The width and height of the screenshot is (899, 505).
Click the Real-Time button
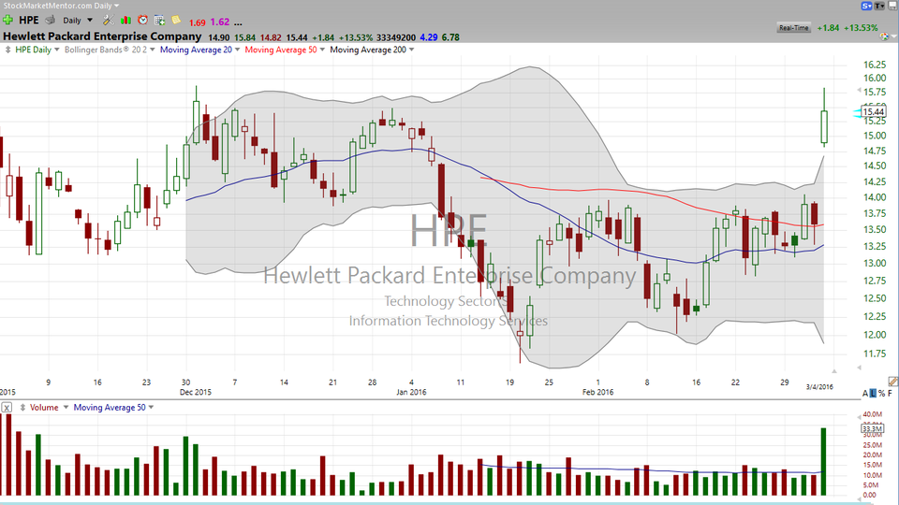tap(793, 28)
